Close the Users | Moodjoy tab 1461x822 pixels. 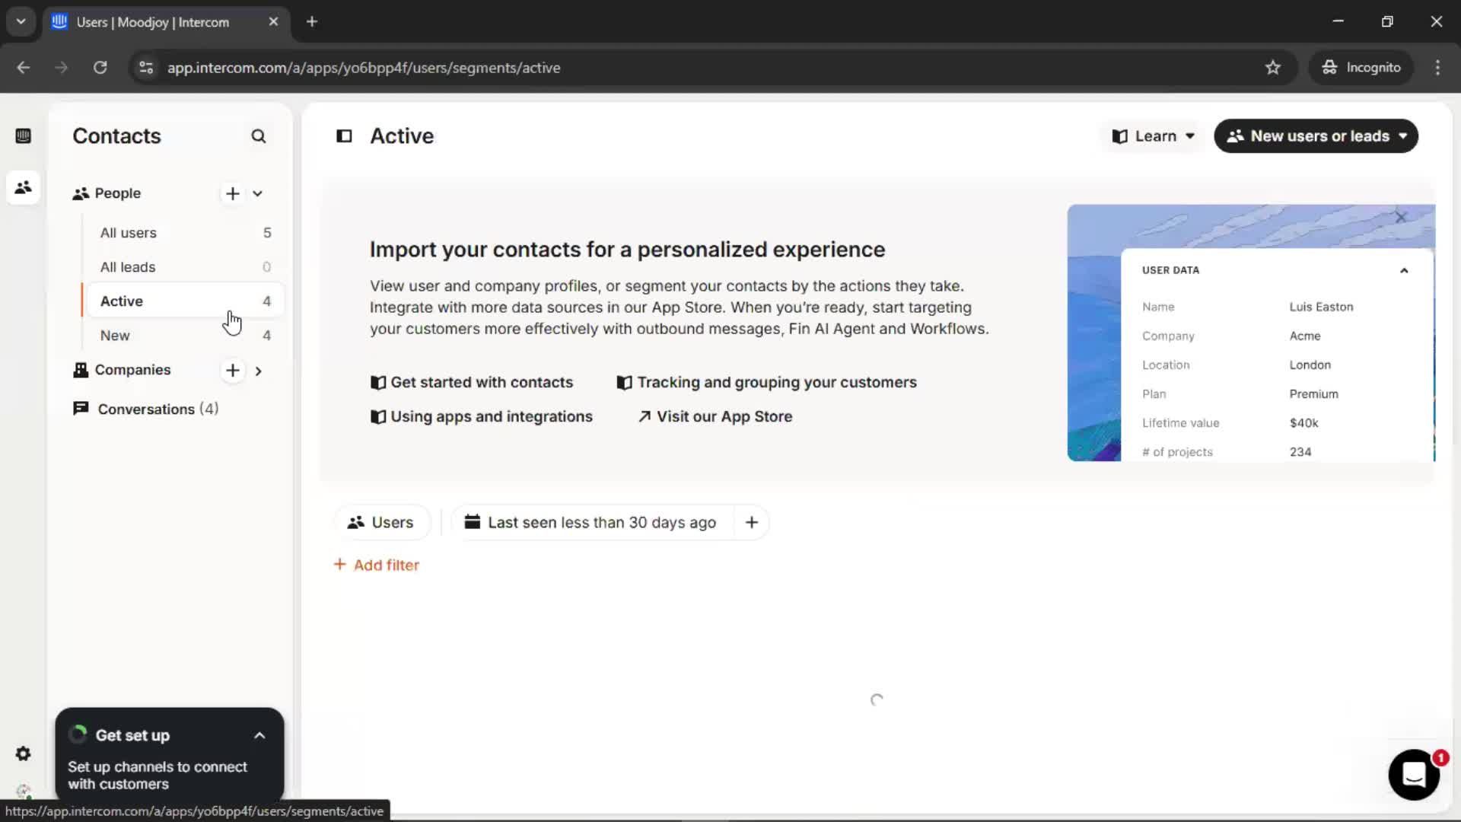[x=273, y=22]
